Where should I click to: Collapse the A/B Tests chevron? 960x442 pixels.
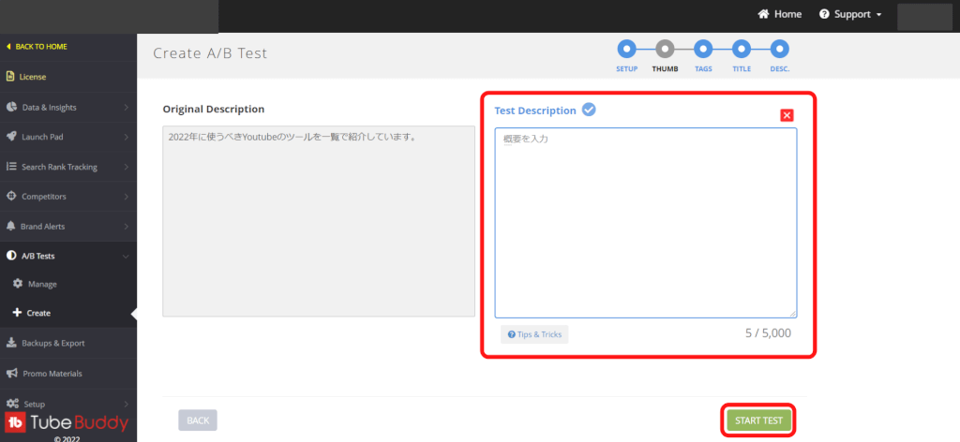127,257
